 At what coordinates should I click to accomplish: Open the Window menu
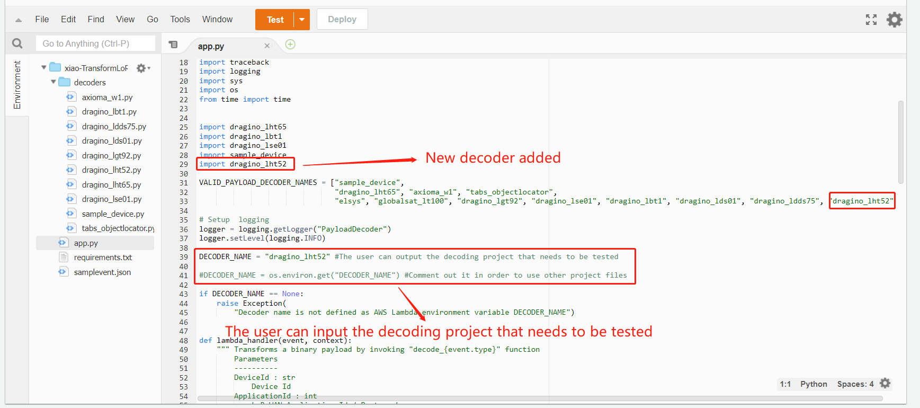(217, 20)
